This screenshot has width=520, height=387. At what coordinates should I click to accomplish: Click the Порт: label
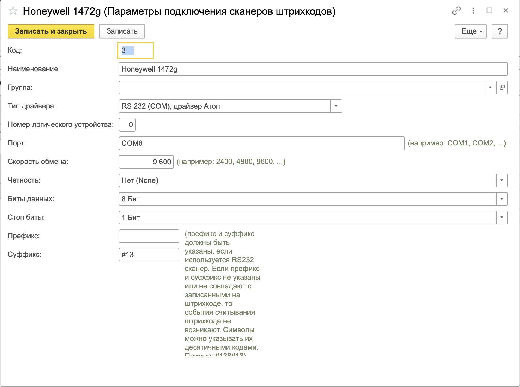[x=17, y=143]
